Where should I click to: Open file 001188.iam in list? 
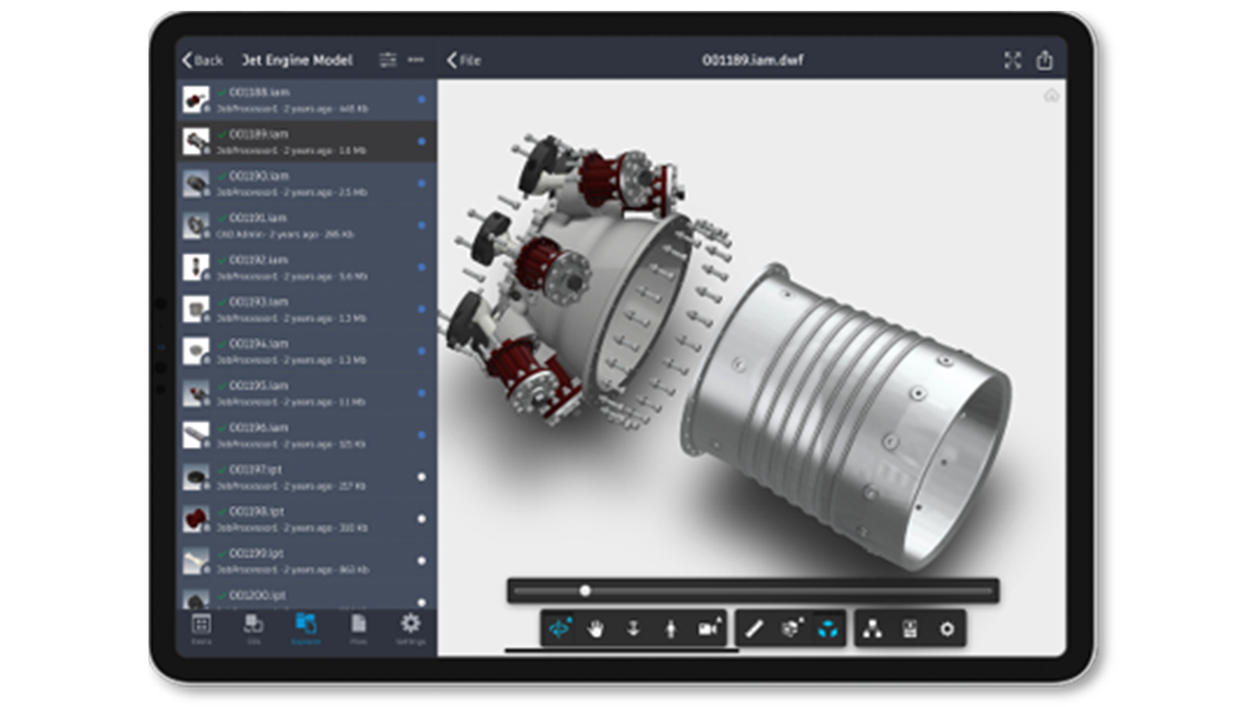point(306,99)
